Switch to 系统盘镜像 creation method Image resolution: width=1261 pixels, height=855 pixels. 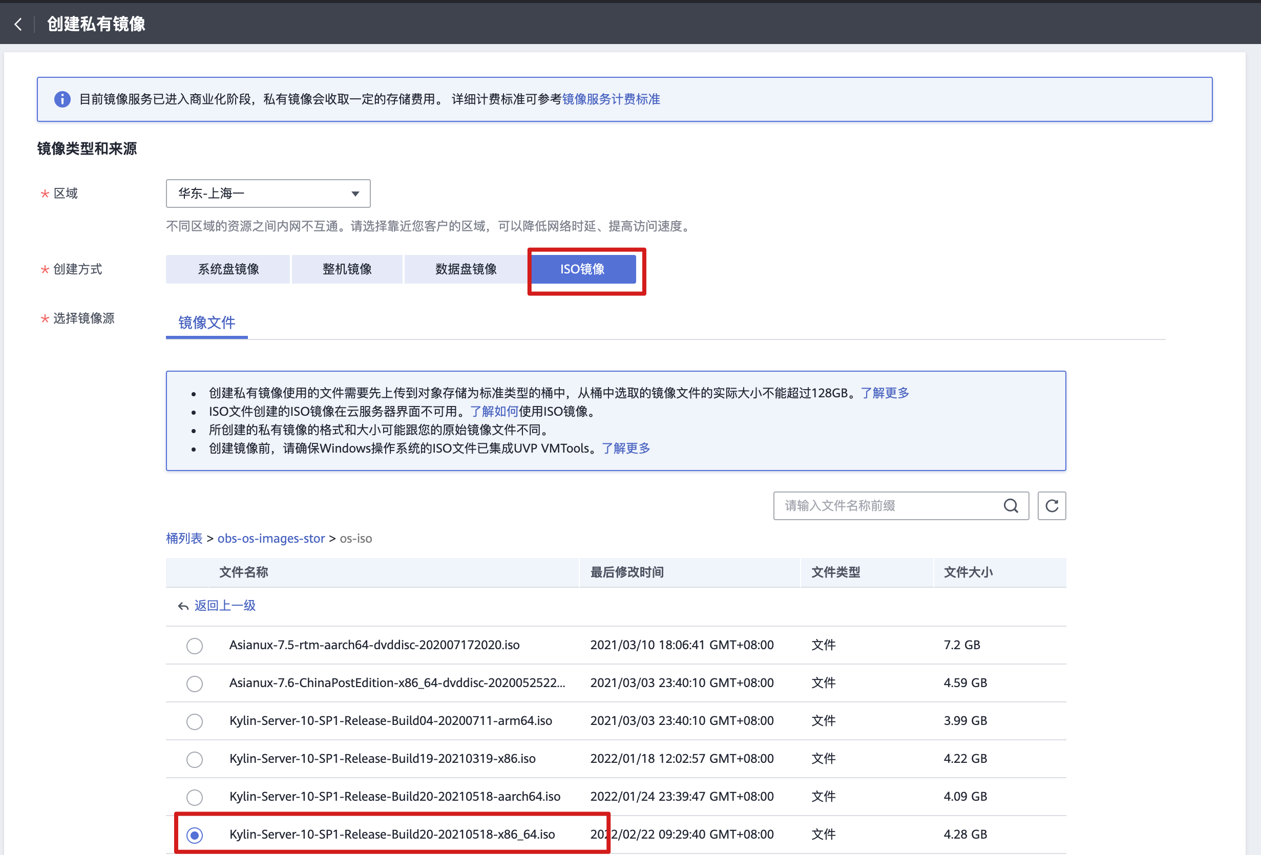click(x=228, y=269)
